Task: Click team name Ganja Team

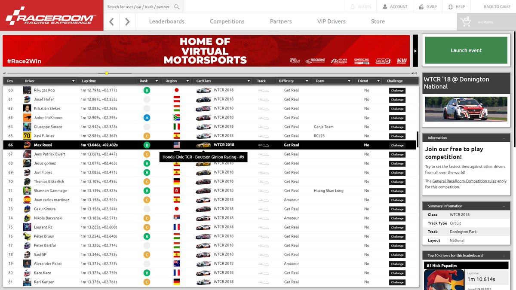Action: coord(323,127)
